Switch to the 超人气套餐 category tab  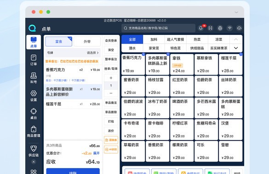coord(176,39)
